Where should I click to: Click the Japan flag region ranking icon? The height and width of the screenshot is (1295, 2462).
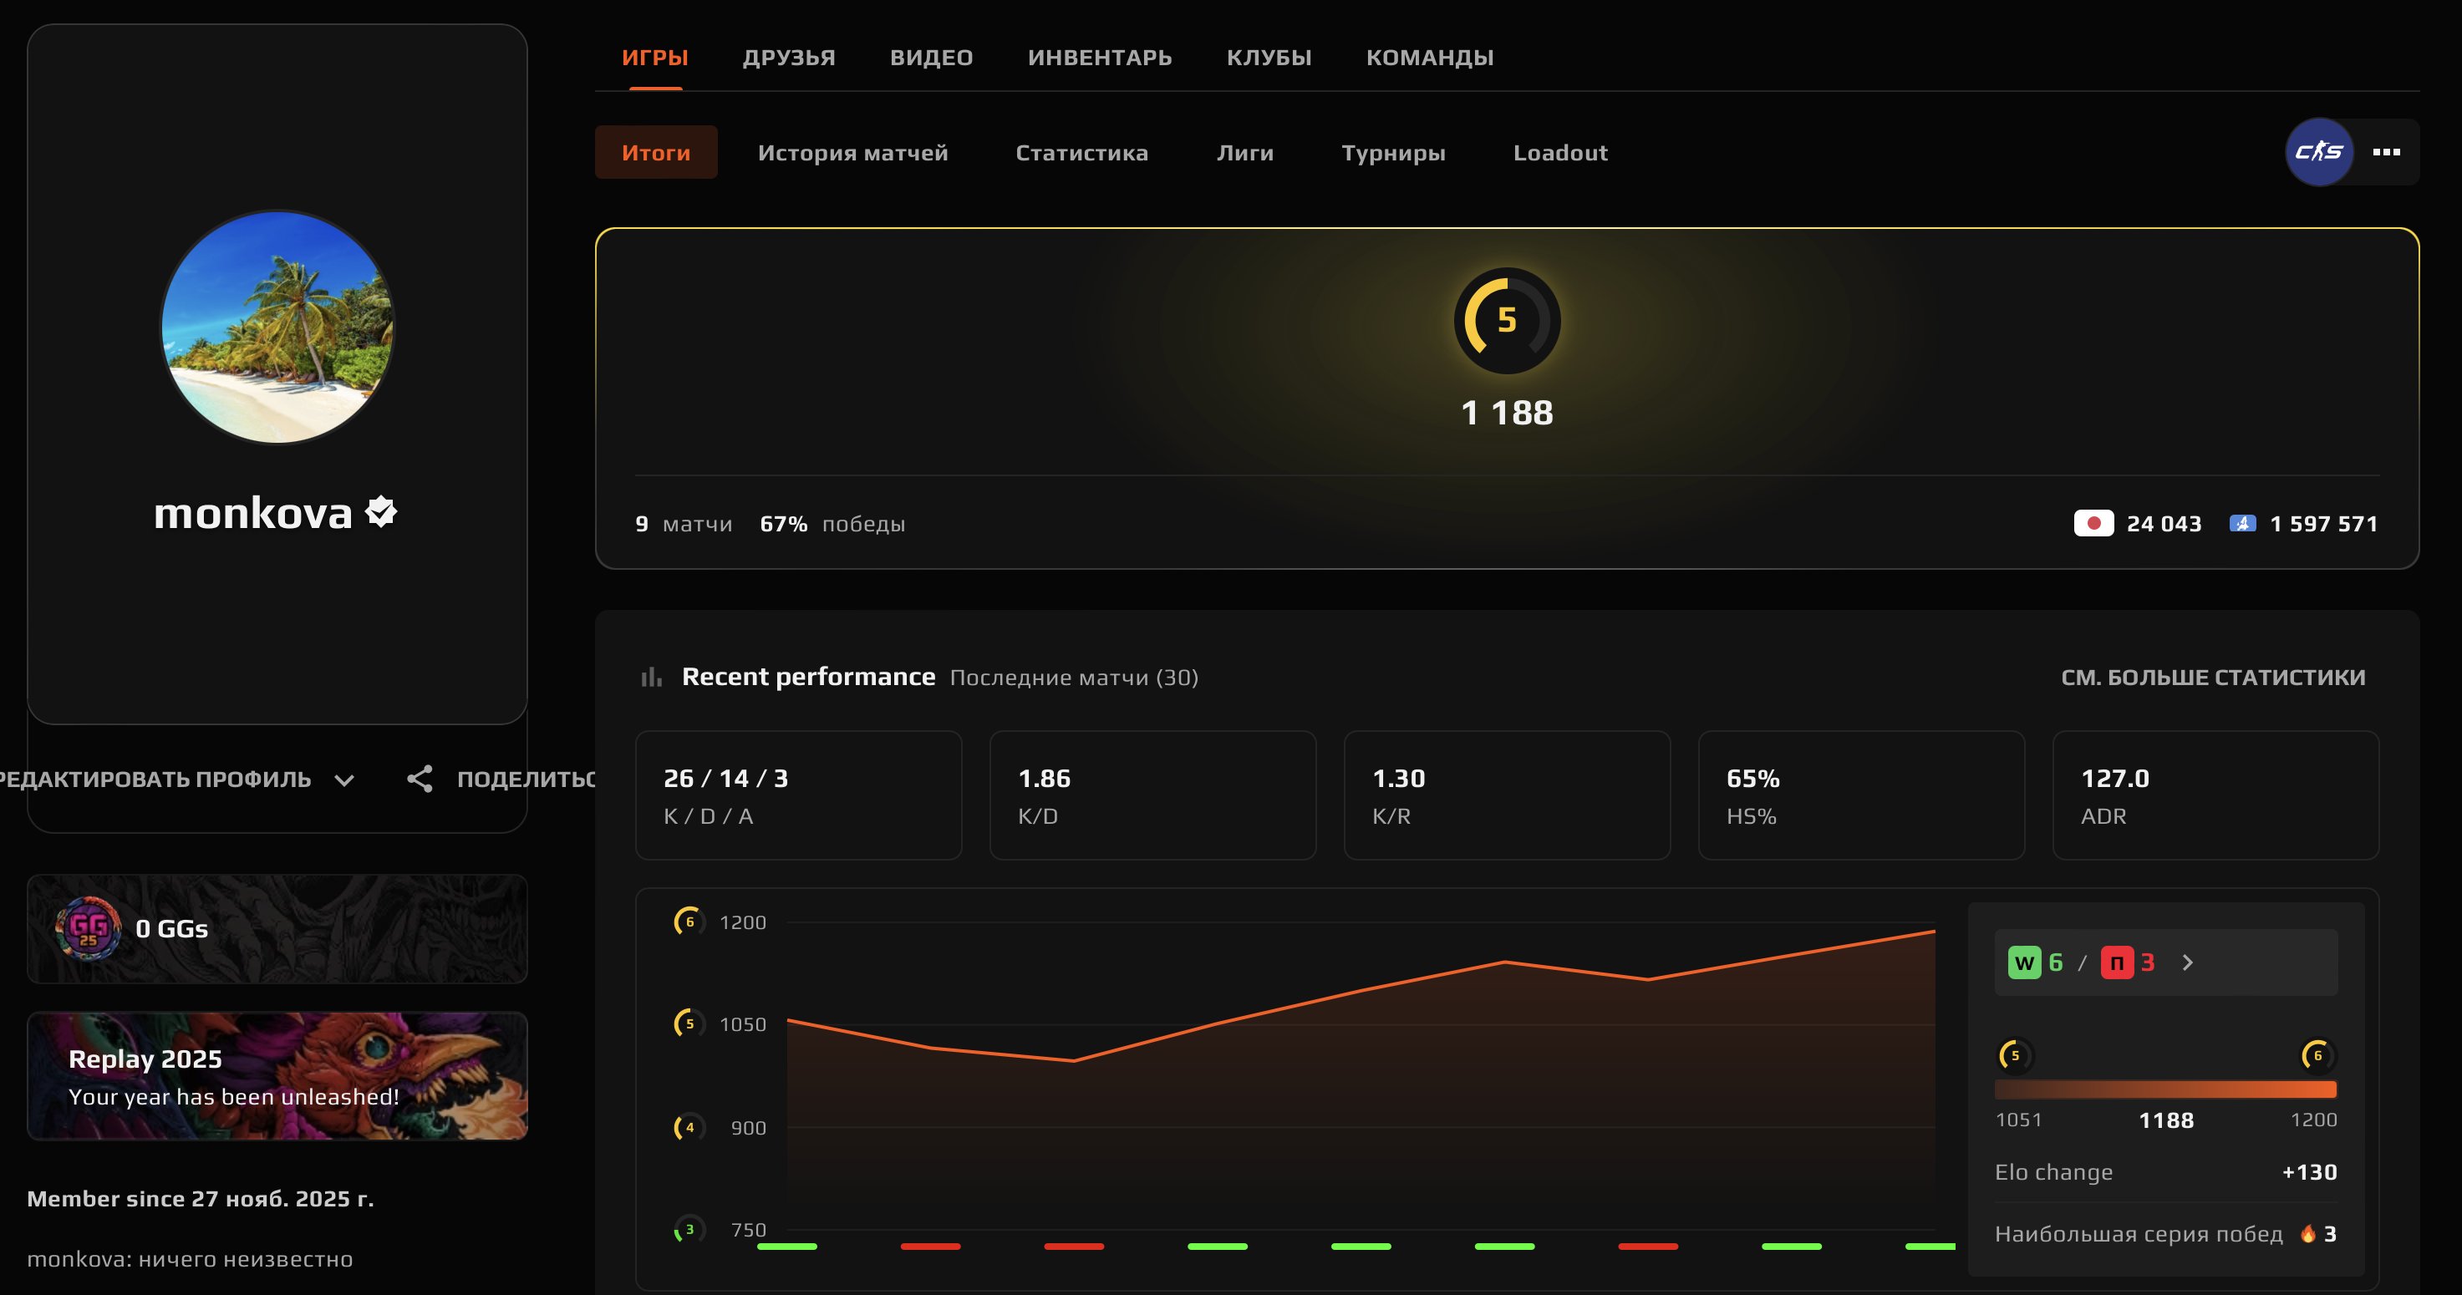2095,524
